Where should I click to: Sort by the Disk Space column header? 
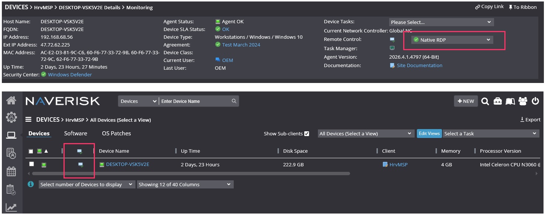click(x=295, y=151)
